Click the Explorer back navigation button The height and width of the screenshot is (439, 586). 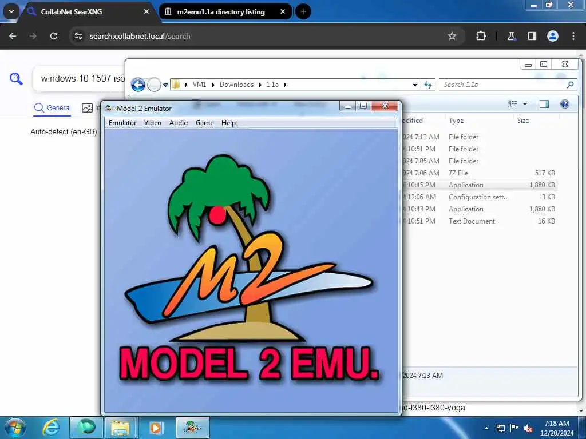click(x=138, y=85)
